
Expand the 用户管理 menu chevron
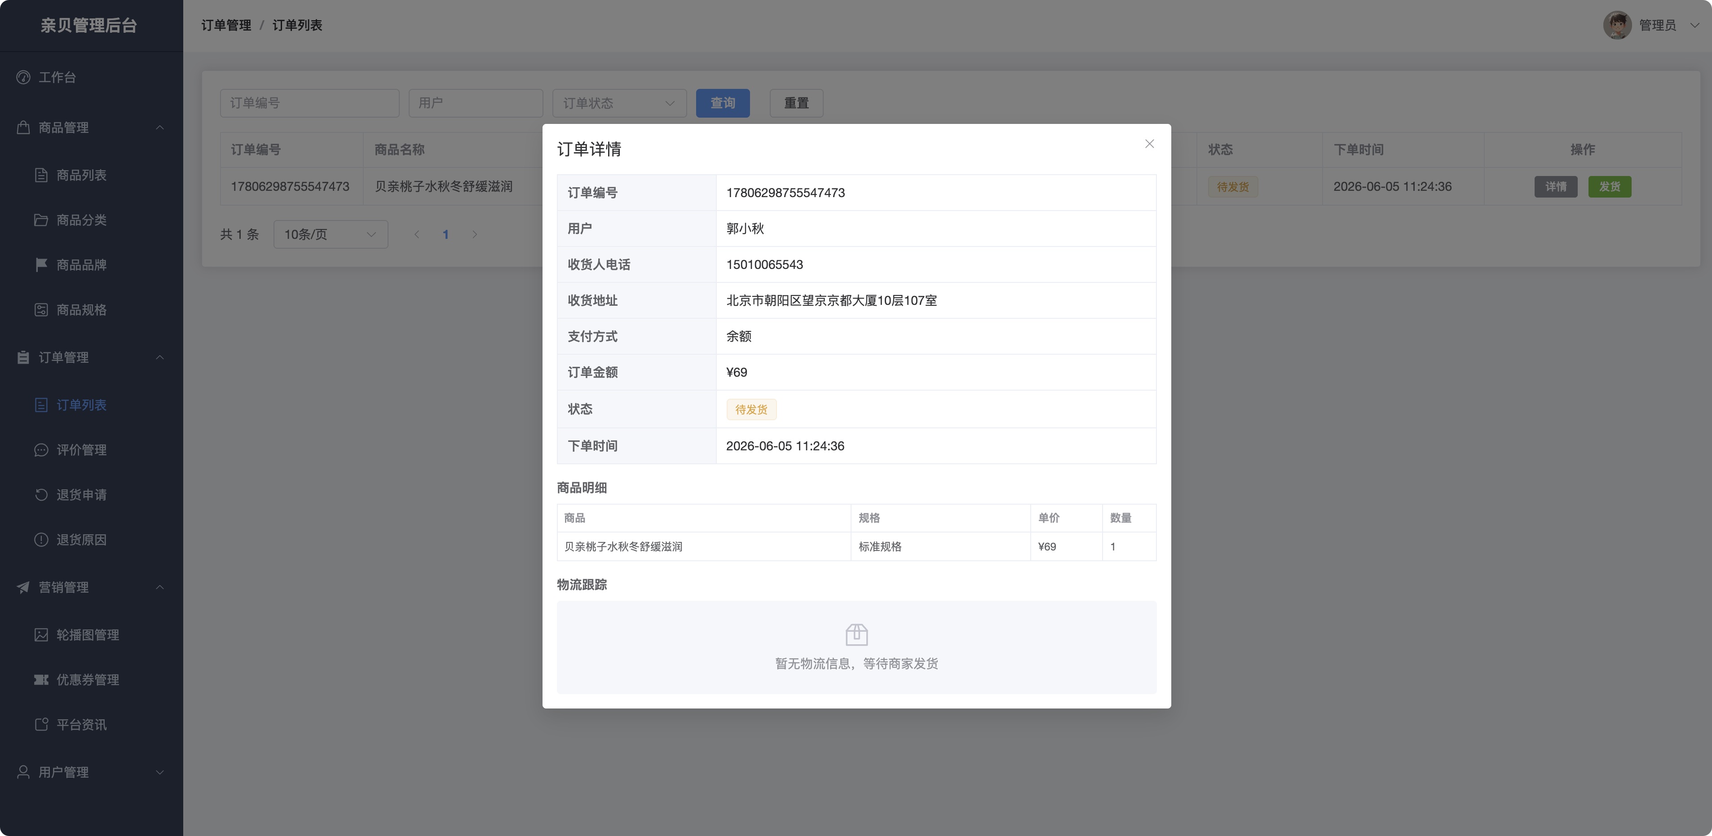click(x=159, y=771)
